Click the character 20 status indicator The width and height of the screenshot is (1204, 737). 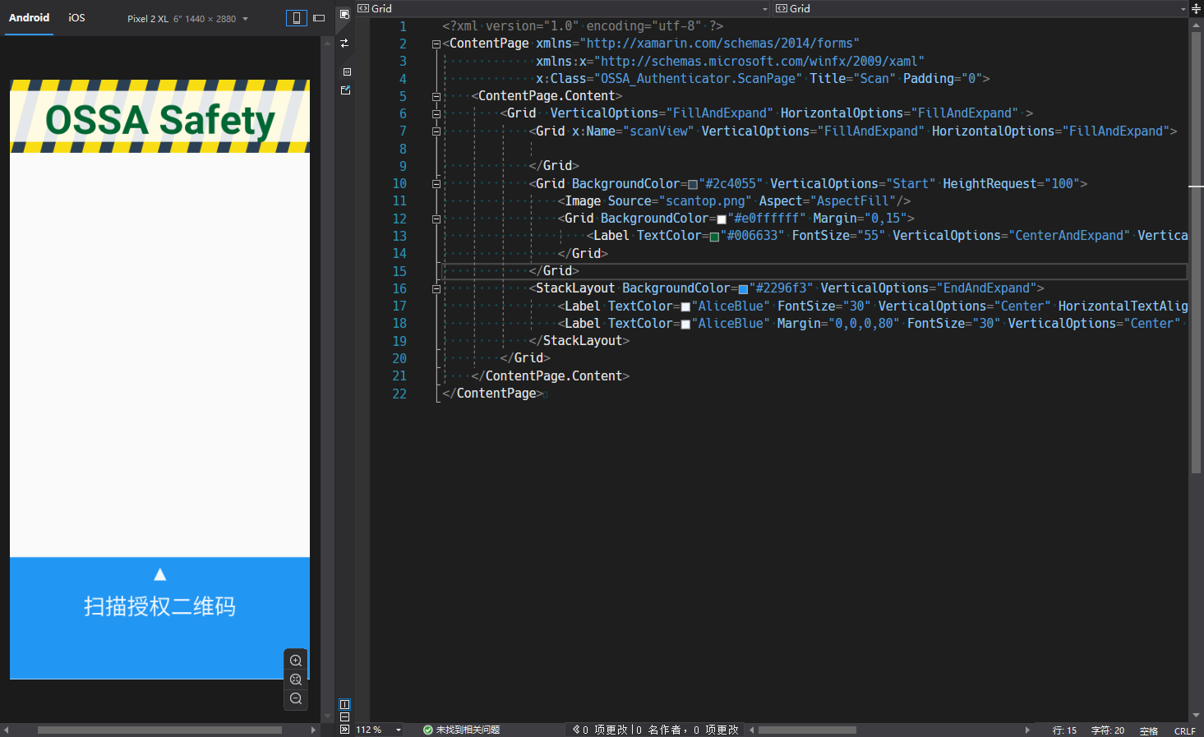pos(1108,730)
